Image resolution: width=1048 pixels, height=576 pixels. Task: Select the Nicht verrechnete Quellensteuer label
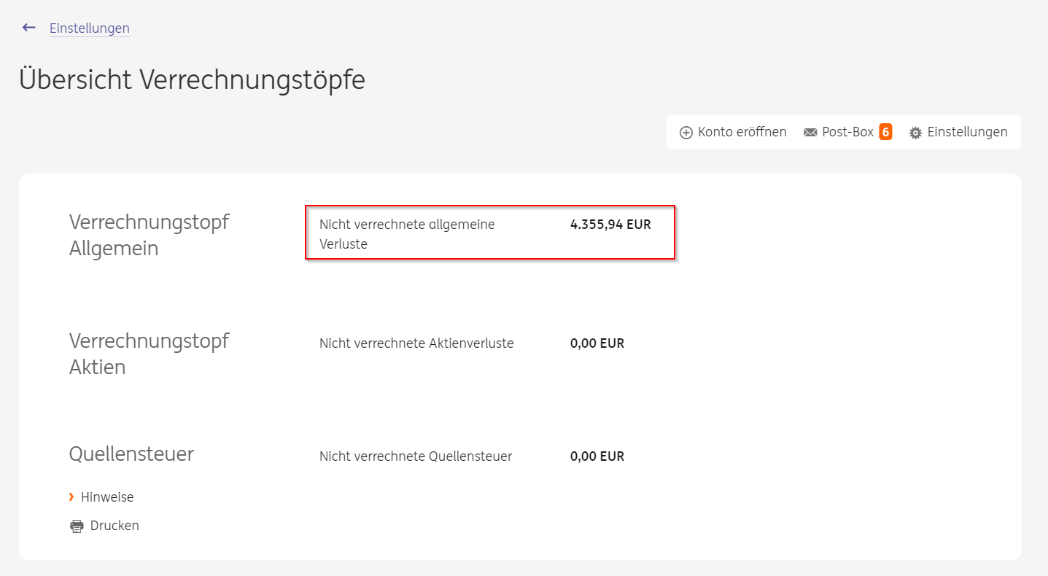click(416, 456)
